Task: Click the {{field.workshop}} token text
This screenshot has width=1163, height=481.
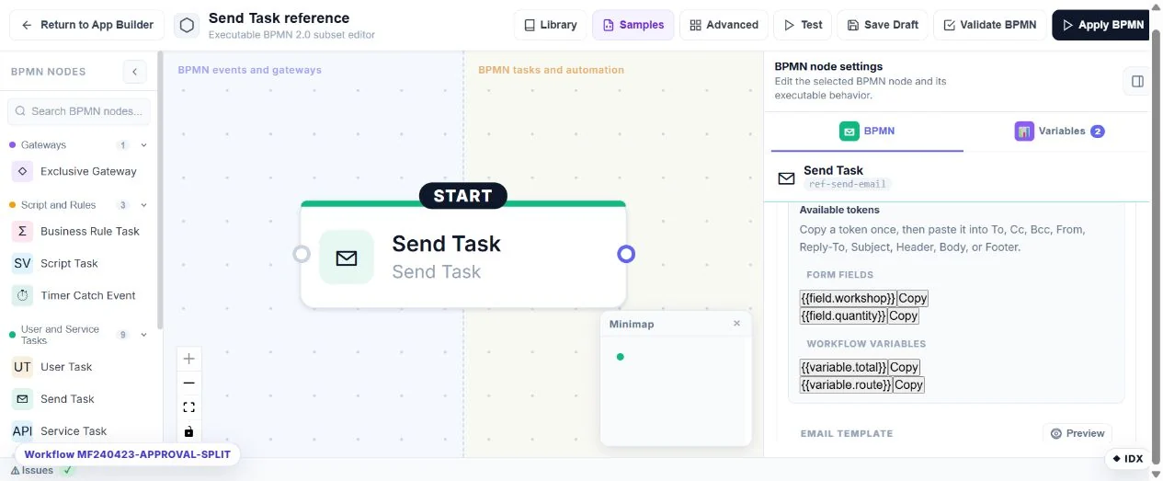Action: [848, 298]
